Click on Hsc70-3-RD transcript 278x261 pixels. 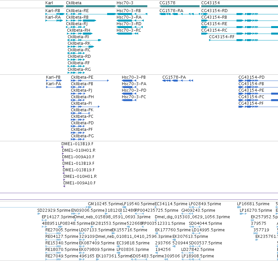pos(129,24)
